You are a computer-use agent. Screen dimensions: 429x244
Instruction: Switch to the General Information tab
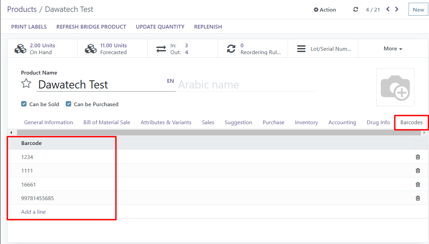[49, 123]
